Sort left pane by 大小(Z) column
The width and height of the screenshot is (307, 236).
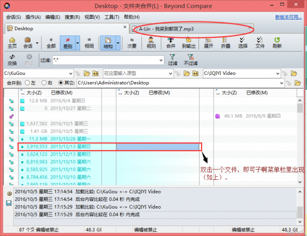click(x=34, y=93)
